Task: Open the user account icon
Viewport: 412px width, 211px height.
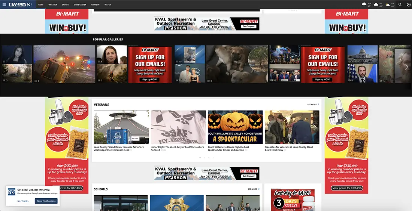Action: pyautogui.click(x=409, y=4)
